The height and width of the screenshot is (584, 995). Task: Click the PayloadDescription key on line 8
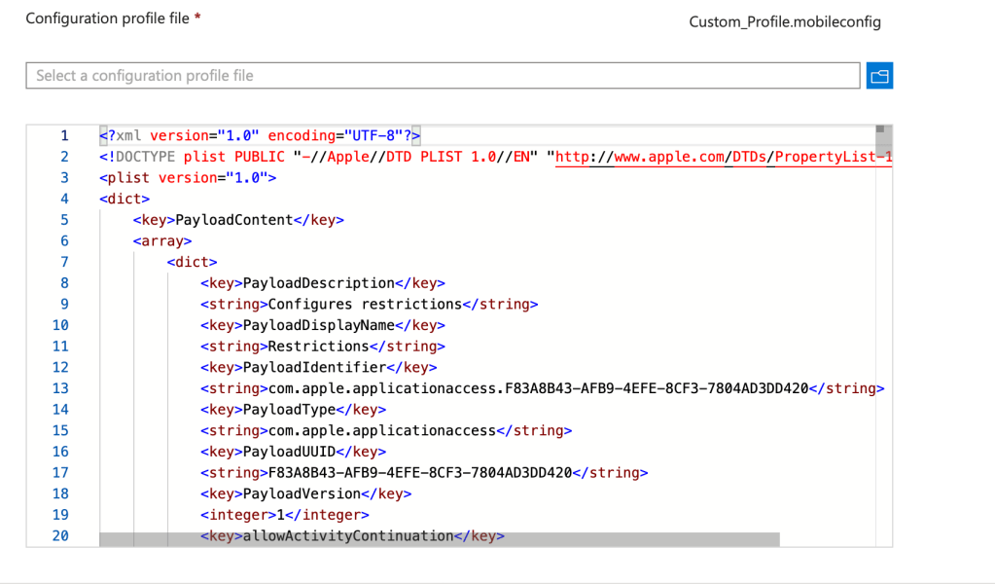tap(318, 283)
